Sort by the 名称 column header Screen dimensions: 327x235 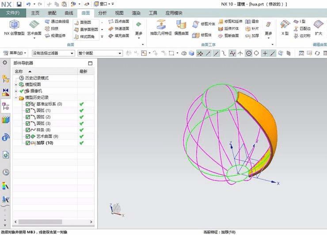(x=45, y=71)
